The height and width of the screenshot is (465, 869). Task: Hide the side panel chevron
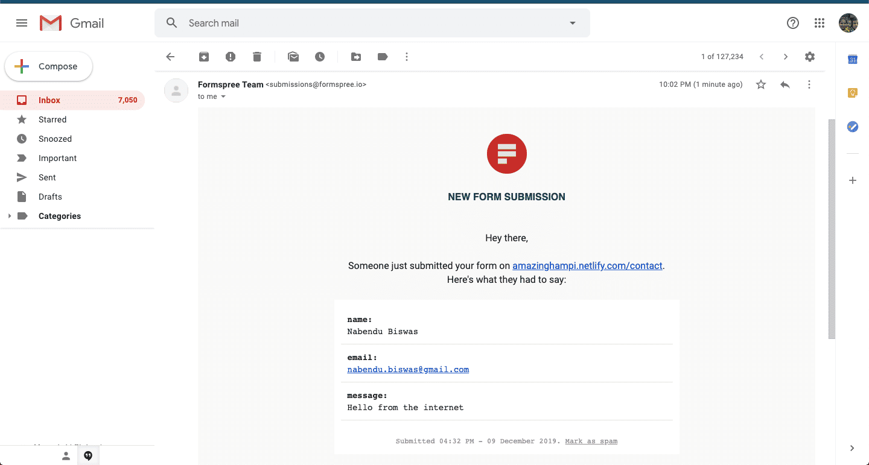click(852, 448)
